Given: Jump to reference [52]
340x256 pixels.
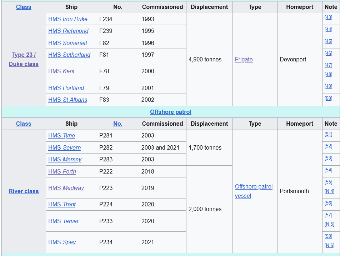Looking at the screenshot, I should click(x=328, y=146).
